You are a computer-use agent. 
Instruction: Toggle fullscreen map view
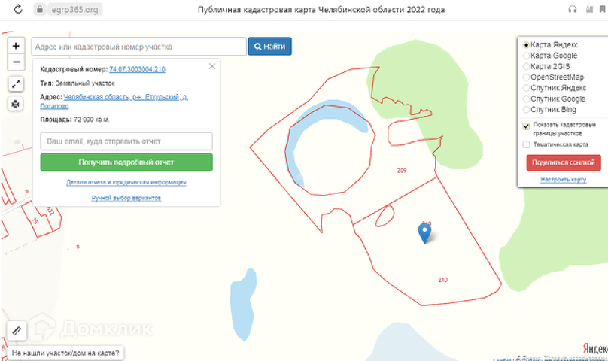pyautogui.click(x=17, y=84)
